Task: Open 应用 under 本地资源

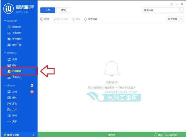Action: [x=12, y=59]
